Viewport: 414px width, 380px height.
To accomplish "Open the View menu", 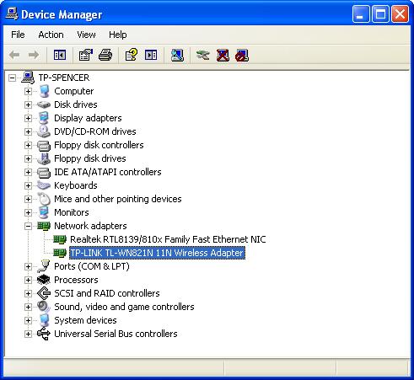I will point(86,35).
